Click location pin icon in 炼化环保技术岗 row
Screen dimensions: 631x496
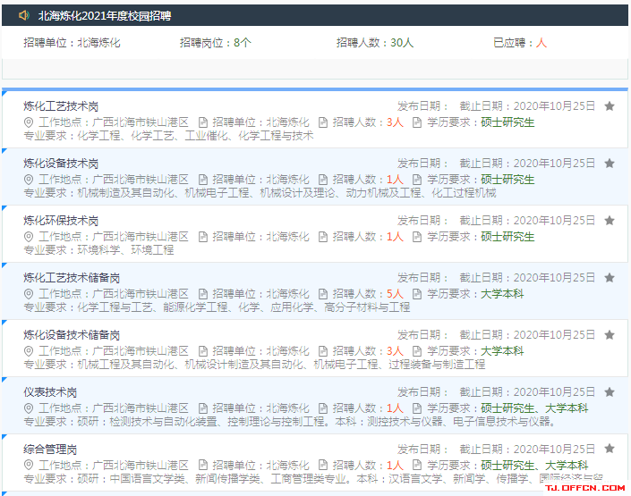tap(28, 237)
